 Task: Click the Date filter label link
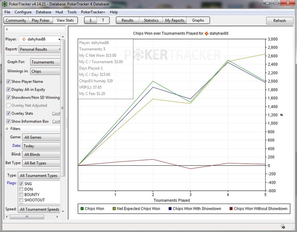coord(17,146)
